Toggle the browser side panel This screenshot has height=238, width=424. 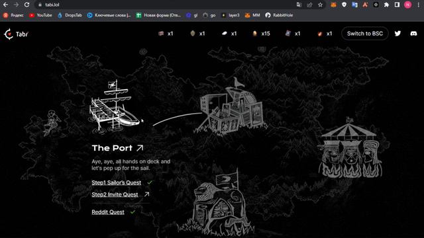(397, 5)
